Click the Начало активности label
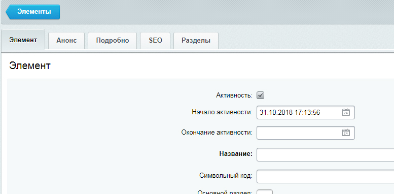Image resolution: width=394 pixels, height=194 pixels. [x=222, y=112]
